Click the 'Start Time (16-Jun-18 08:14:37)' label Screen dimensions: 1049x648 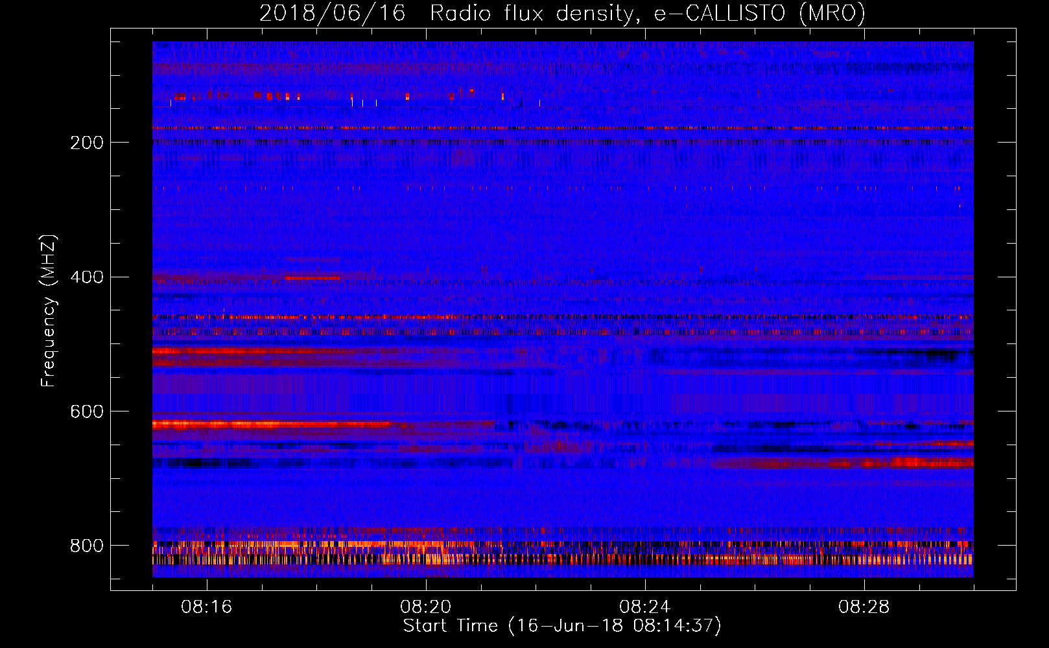562,626
